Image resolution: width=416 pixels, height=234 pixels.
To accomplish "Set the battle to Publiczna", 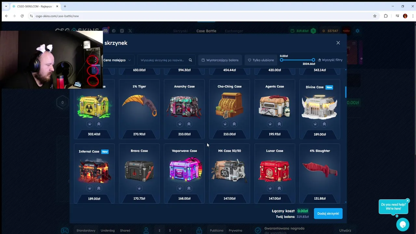I will (216, 230).
